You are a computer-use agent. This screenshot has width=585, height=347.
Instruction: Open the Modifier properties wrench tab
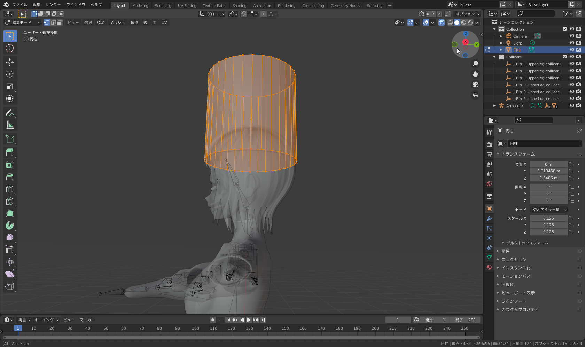489,219
